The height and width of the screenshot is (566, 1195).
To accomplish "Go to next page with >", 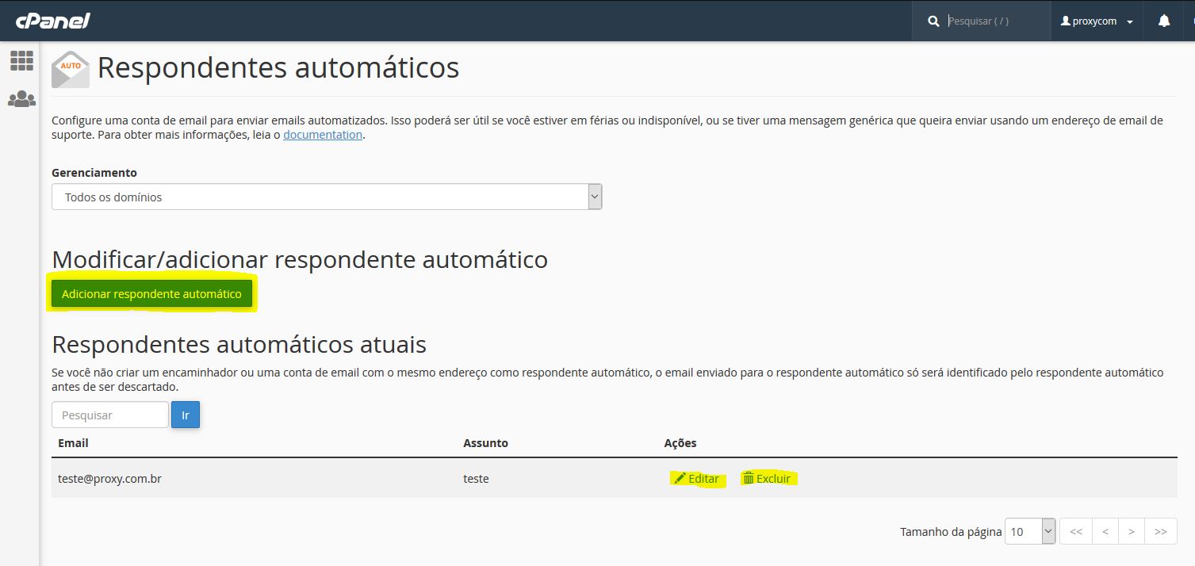I will [1132, 531].
